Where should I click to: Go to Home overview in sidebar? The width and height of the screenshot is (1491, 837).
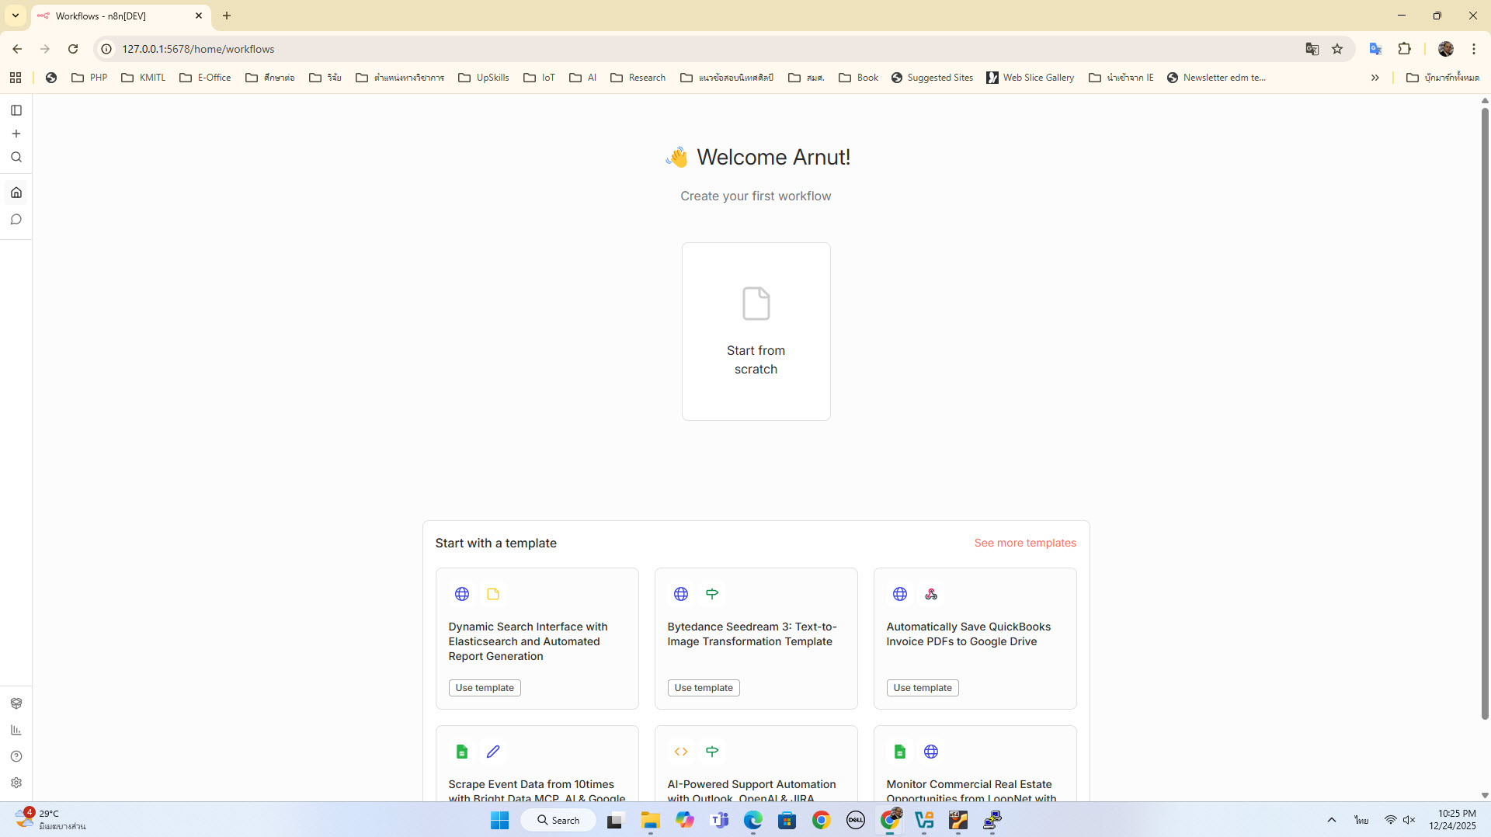[x=16, y=193]
